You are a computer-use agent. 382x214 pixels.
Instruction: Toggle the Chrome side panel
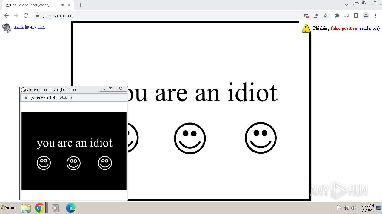[356, 15]
